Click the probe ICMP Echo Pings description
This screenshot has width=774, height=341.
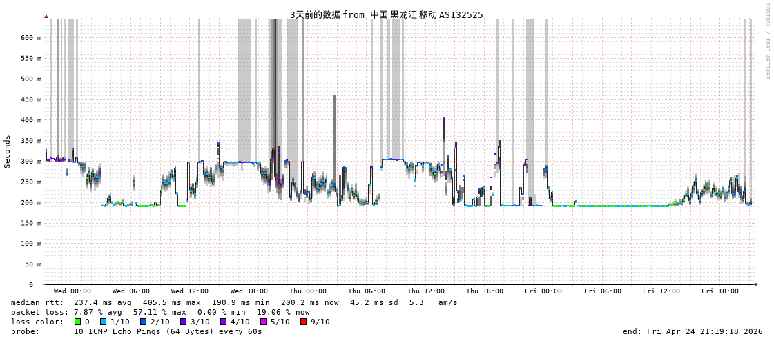[137, 331]
